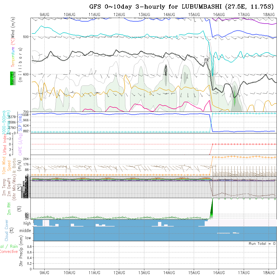Click the red Convective legend label

click(9, 251)
